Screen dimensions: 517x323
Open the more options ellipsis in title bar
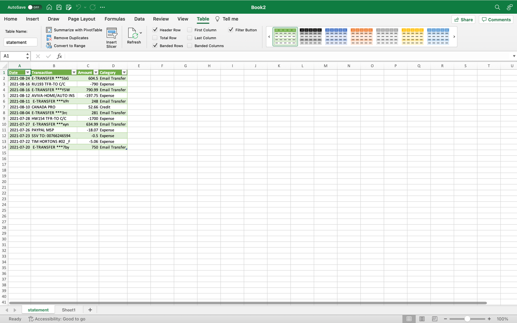102,7
